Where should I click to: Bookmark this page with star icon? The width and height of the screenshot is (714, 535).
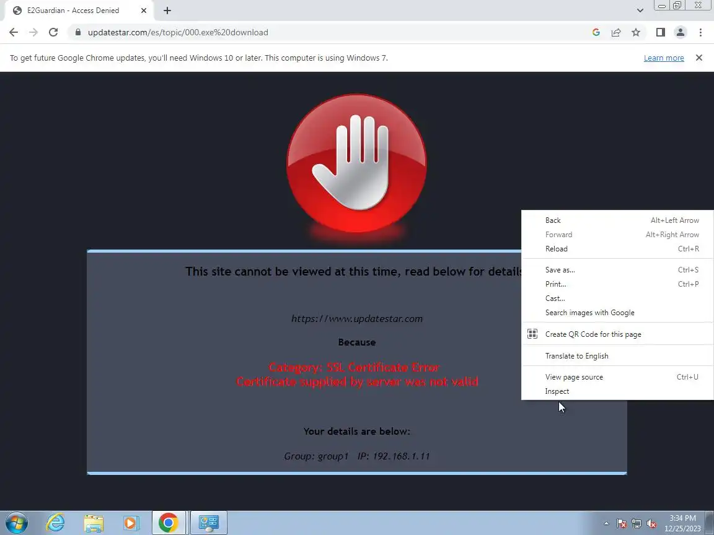click(x=636, y=32)
